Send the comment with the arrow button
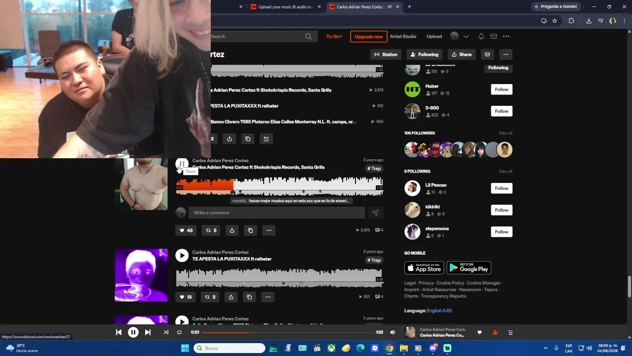The width and height of the screenshot is (632, 356). [375, 213]
